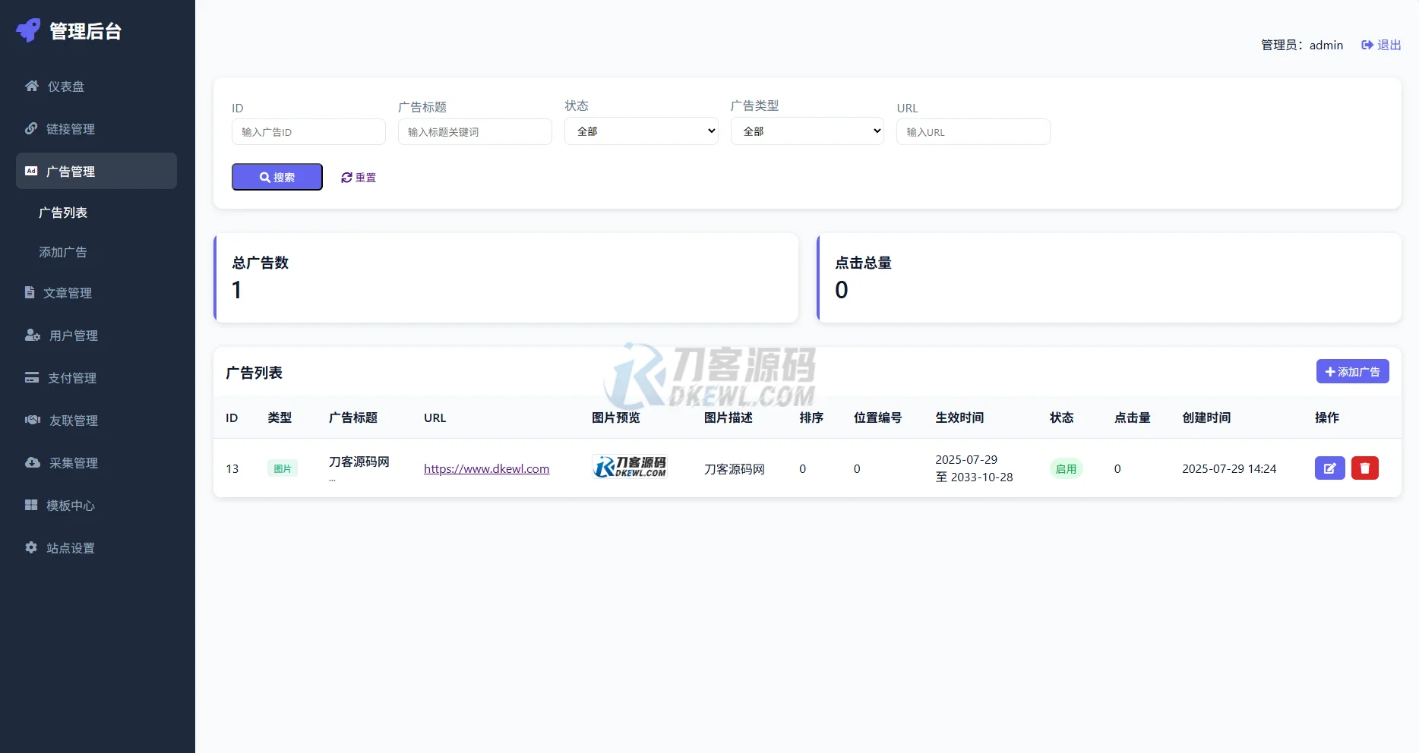The image size is (1419, 753).
Task: Open 支付管理 with the card icon
Action: [x=31, y=377]
